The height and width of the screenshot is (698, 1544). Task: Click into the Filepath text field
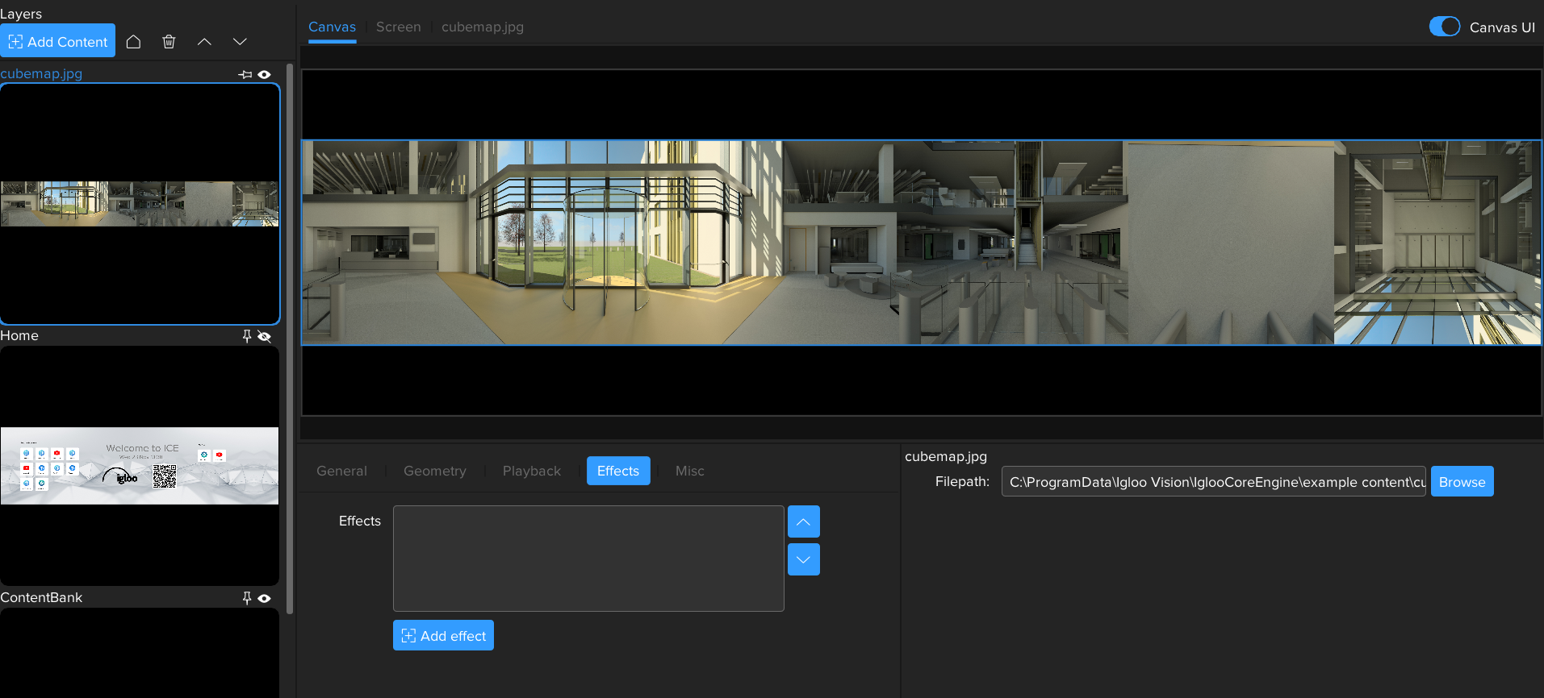click(x=1213, y=482)
